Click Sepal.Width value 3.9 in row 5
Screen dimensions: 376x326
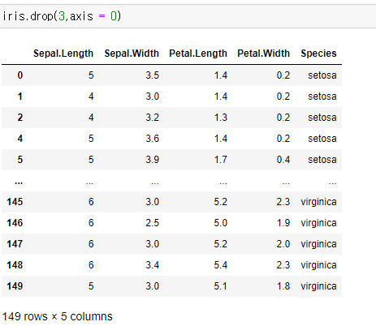[152, 160]
